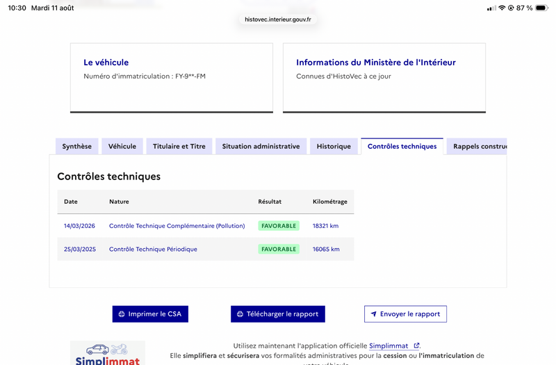Switch to the Synthèse tab
The height and width of the screenshot is (365, 556).
point(77,146)
